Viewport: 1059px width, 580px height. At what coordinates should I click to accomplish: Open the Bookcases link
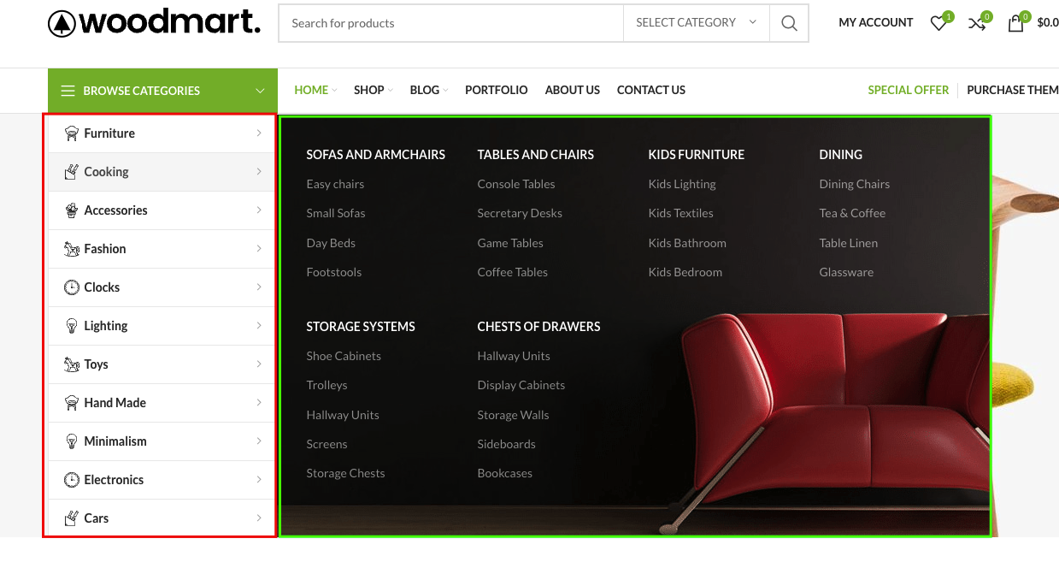pos(505,473)
